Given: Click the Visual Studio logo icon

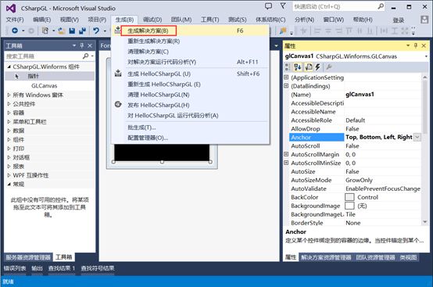Looking at the screenshot, I should [11, 9].
